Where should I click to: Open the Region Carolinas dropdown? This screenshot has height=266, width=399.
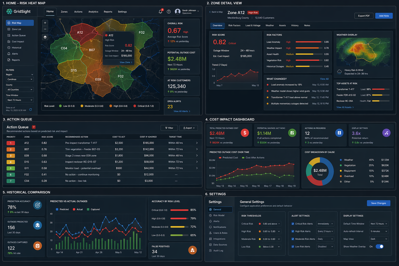(x=20, y=79)
